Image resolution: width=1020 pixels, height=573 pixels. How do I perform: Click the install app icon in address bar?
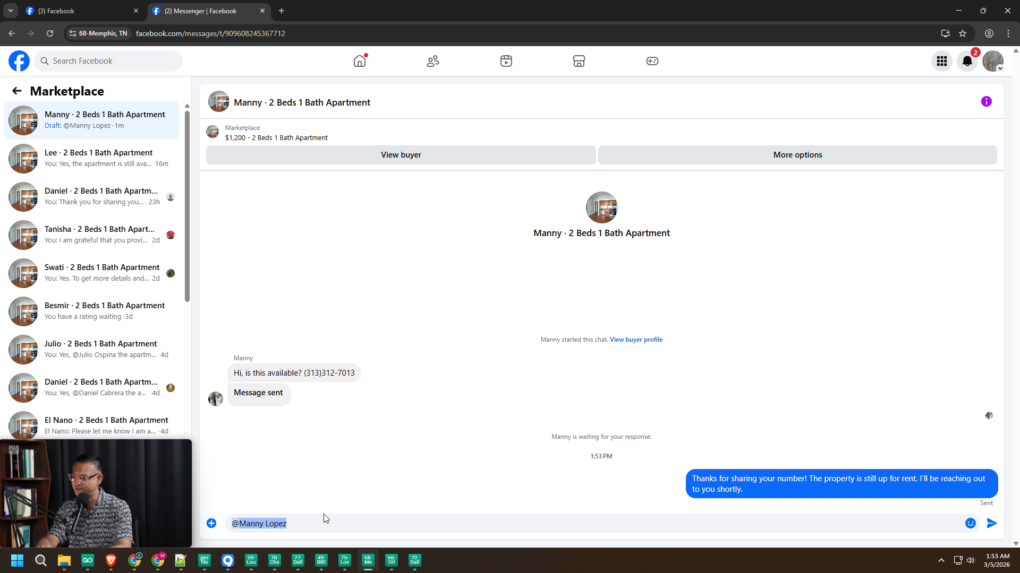[x=946, y=33]
